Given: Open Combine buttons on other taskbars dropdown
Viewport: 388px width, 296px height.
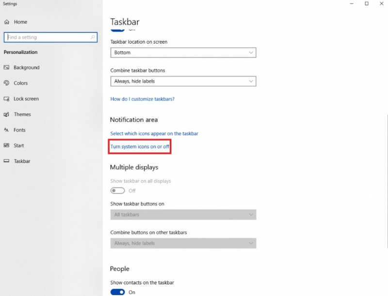Looking at the screenshot, I should 183,243.
